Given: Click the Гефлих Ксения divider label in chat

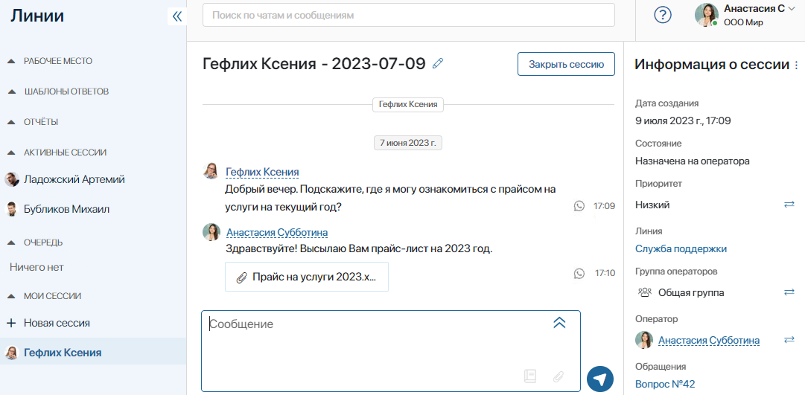Looking at the screenshot, I should point(407,105).
